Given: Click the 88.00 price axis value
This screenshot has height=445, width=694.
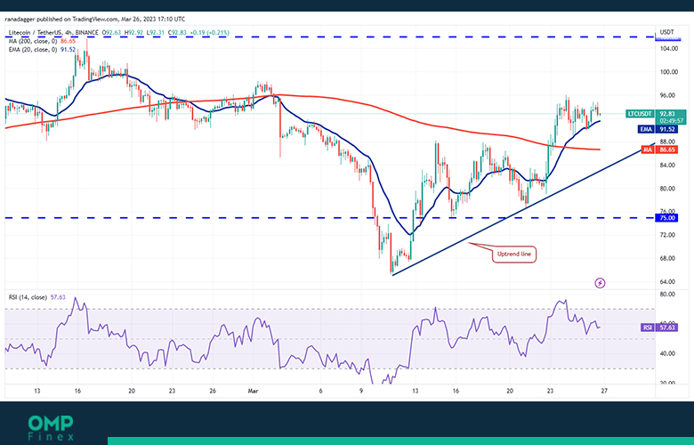Looking at the screenshot, I should coord(668,142).
